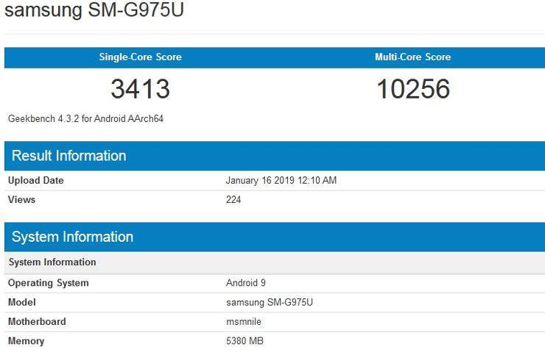Select the 'Multi-Core Score' header
The image size is (545, 355).
(413, 57)
